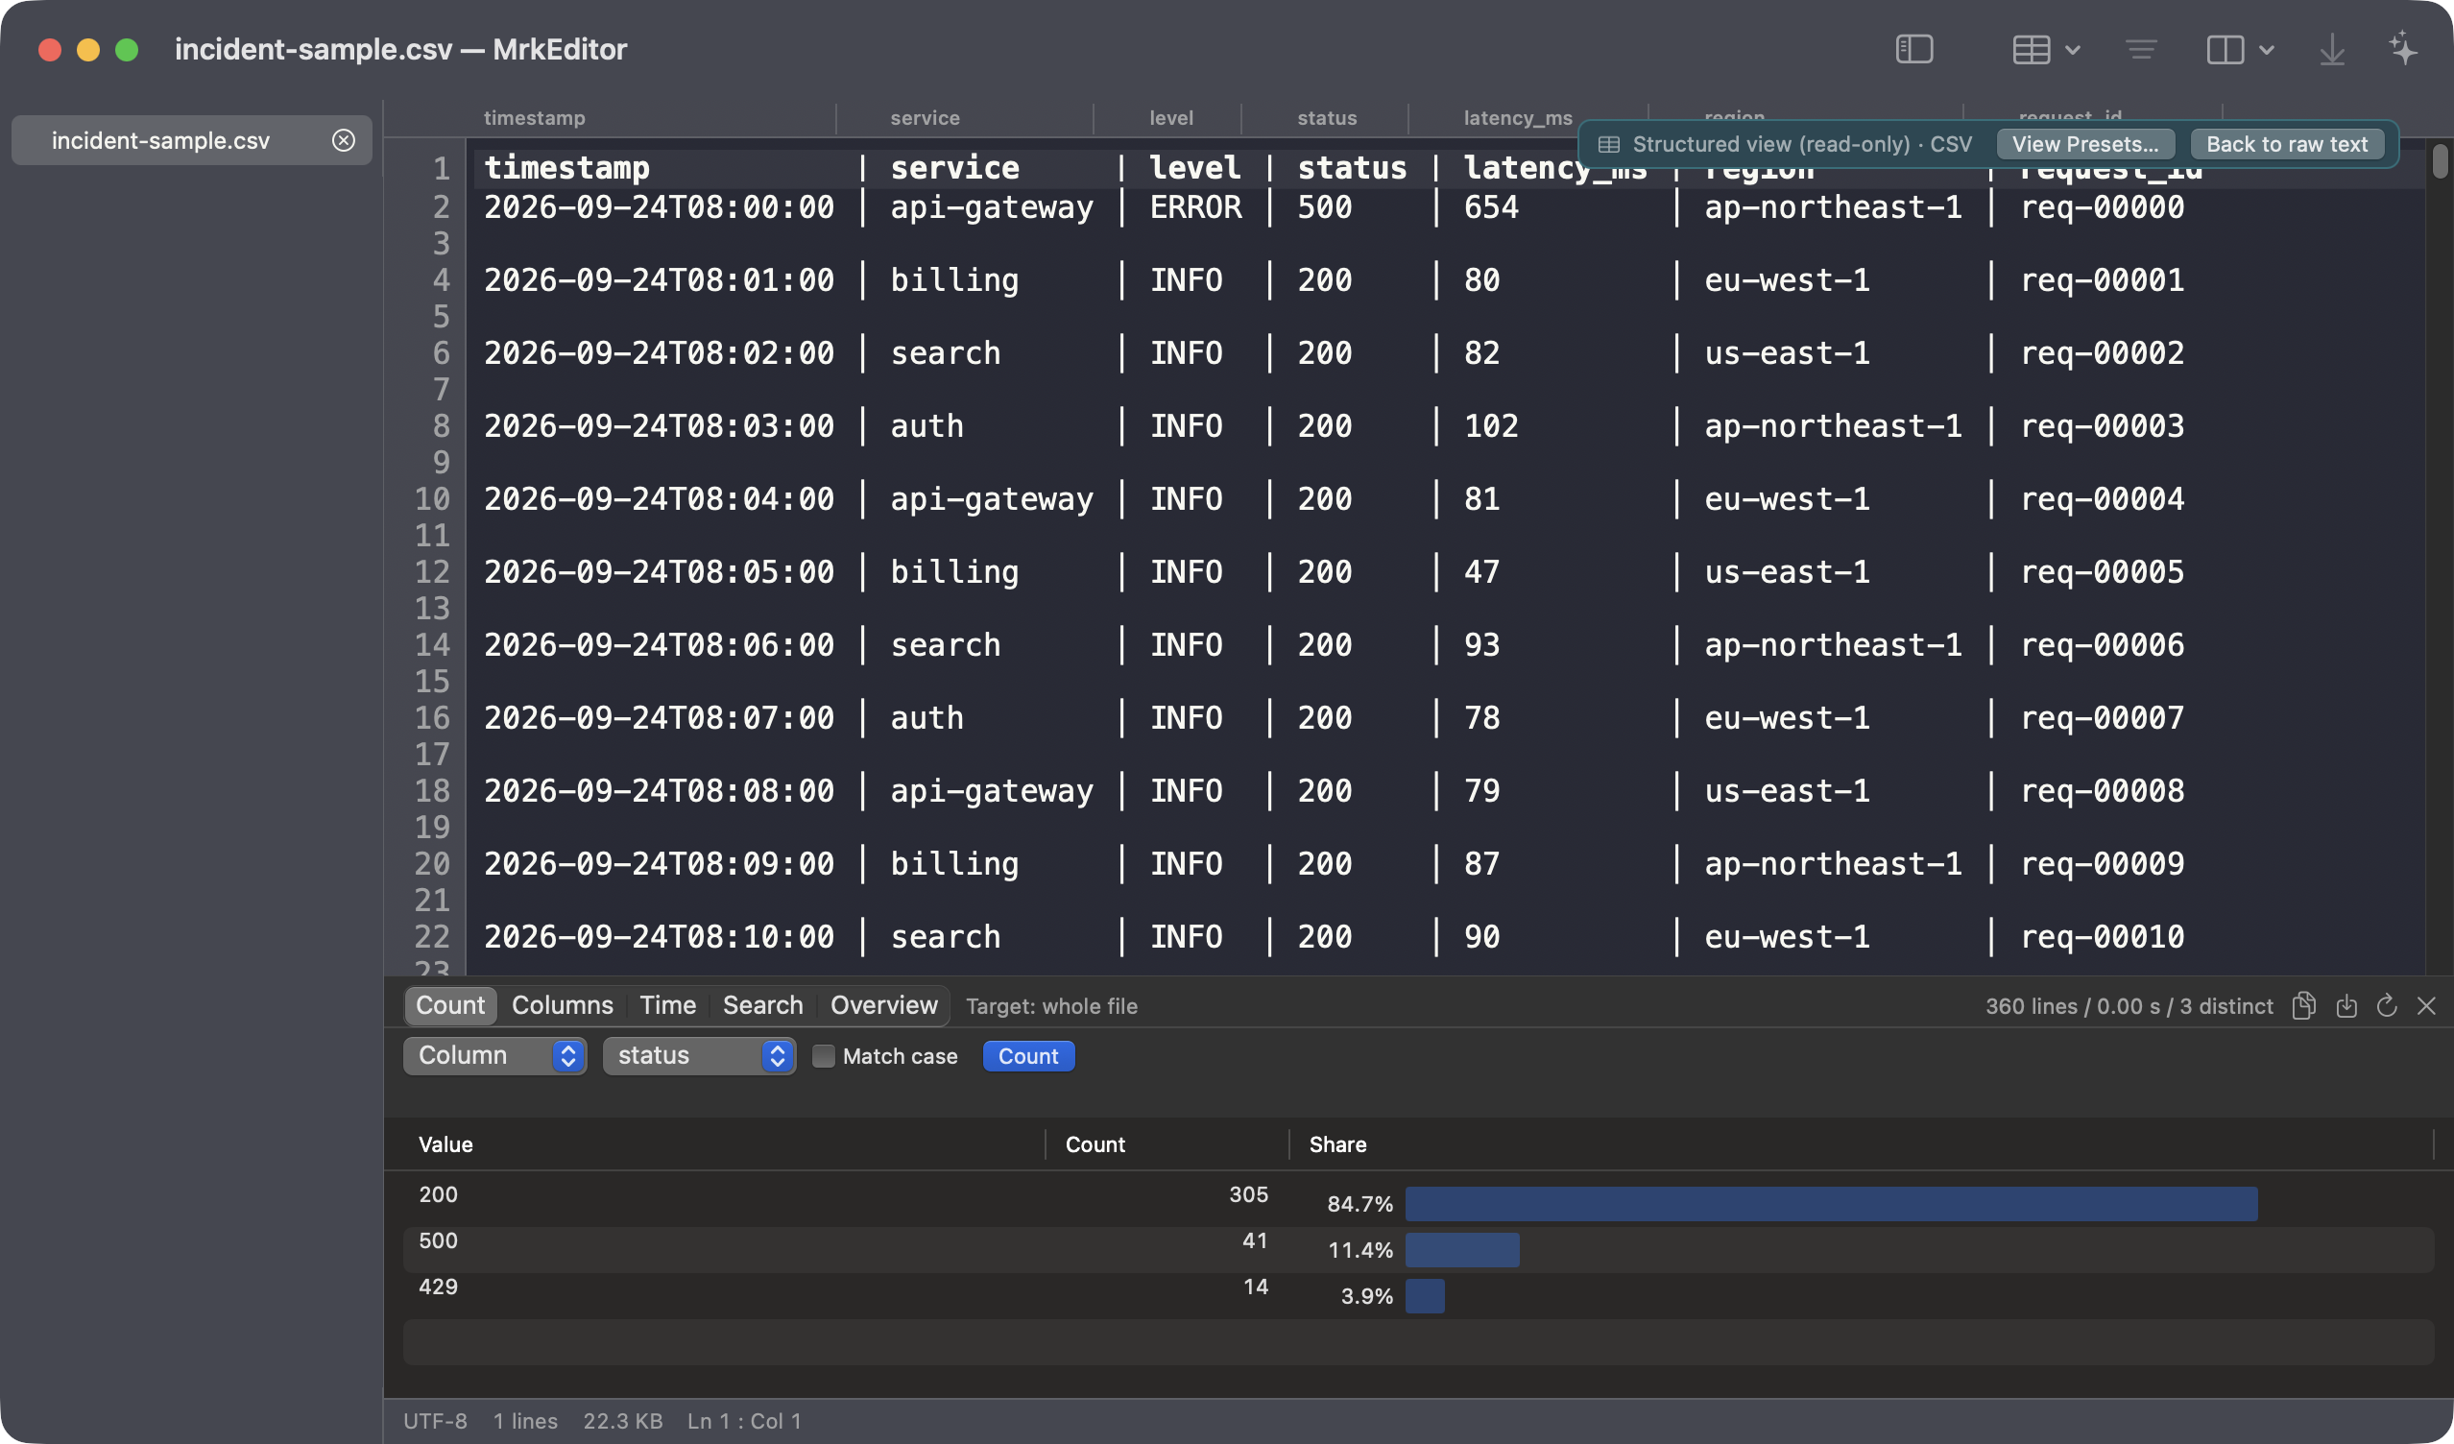The width and height of the screenshot is (2454, 1444).
Task: Click Back to raw text button
Action: click(2287, 144)
